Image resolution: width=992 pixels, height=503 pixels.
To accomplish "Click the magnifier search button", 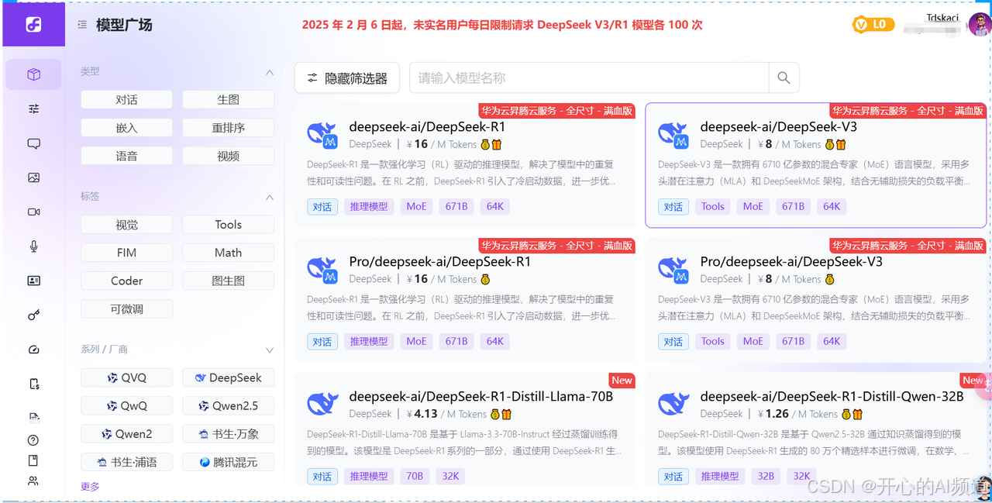I will point(784,78).
